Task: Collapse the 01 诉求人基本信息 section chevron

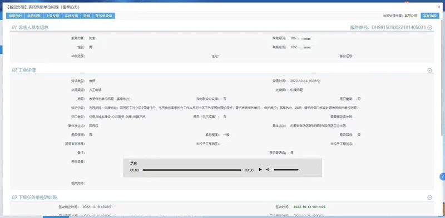Action: [x=429, y=28]
